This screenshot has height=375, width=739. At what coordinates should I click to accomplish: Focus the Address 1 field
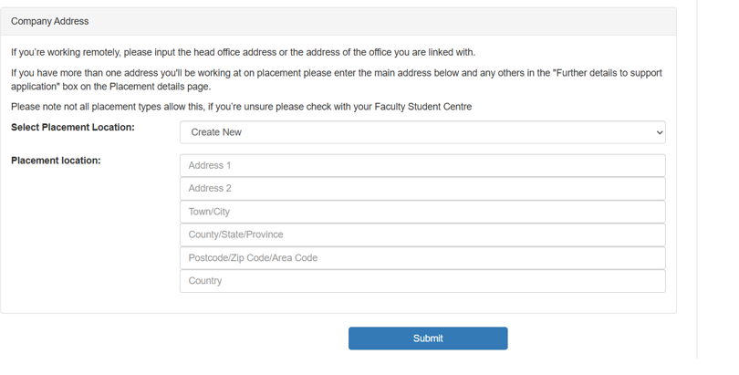(422, 165)
